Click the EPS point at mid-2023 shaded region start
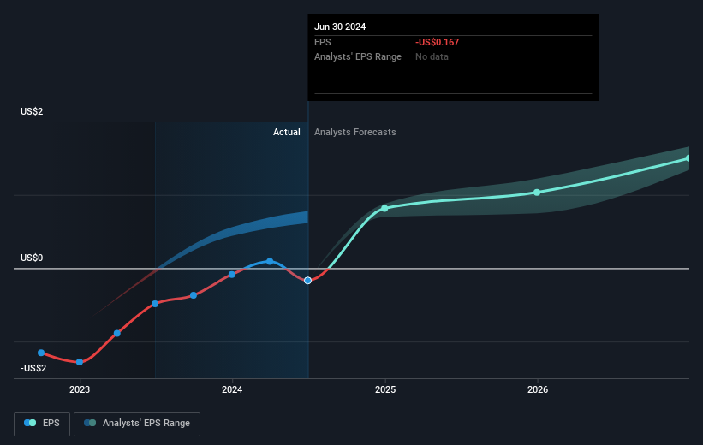Viewport: 703px width, 445px height. tap(155, 304)
